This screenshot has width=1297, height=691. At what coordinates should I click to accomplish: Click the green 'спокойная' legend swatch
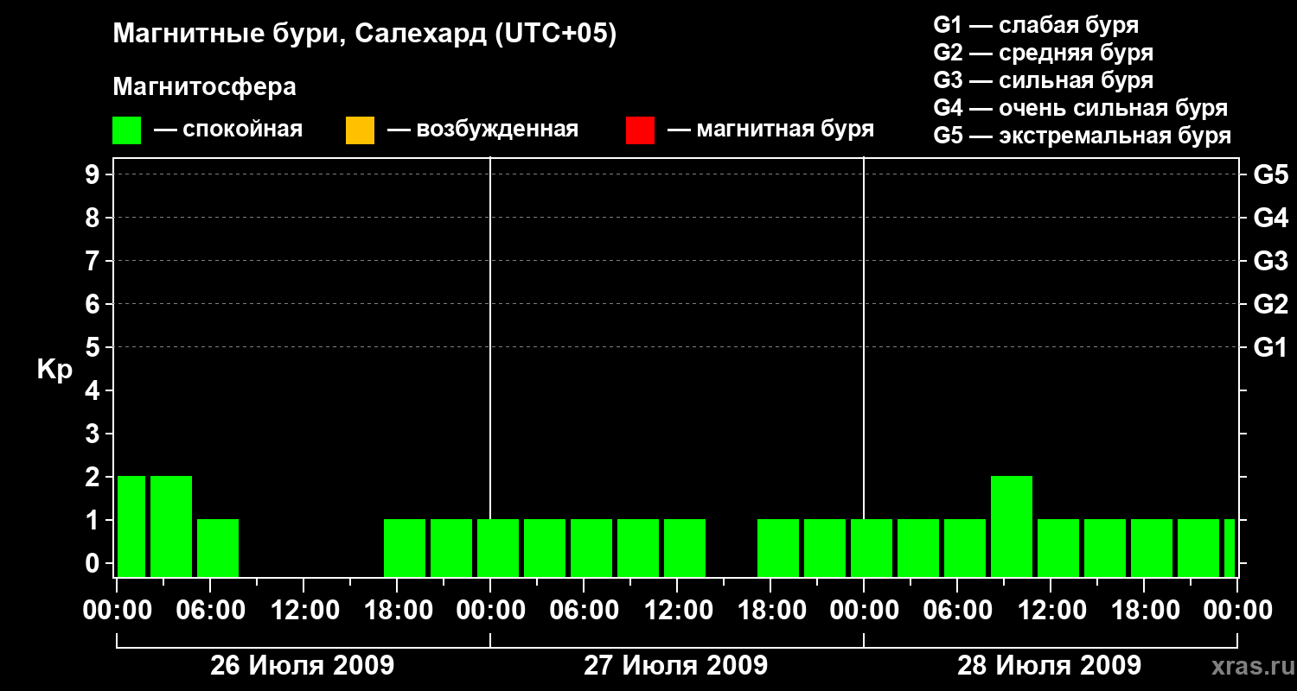[x=126, y=130]
